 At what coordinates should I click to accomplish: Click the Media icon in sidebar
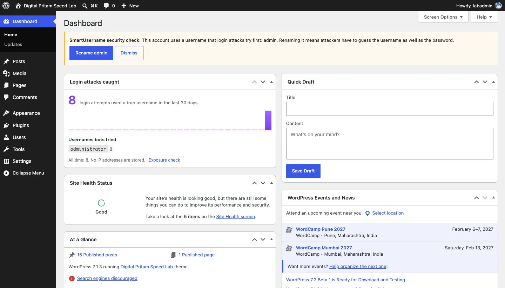click(x=6, y=73)
